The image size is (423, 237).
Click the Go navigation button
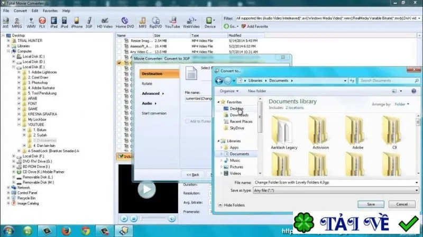231,26
